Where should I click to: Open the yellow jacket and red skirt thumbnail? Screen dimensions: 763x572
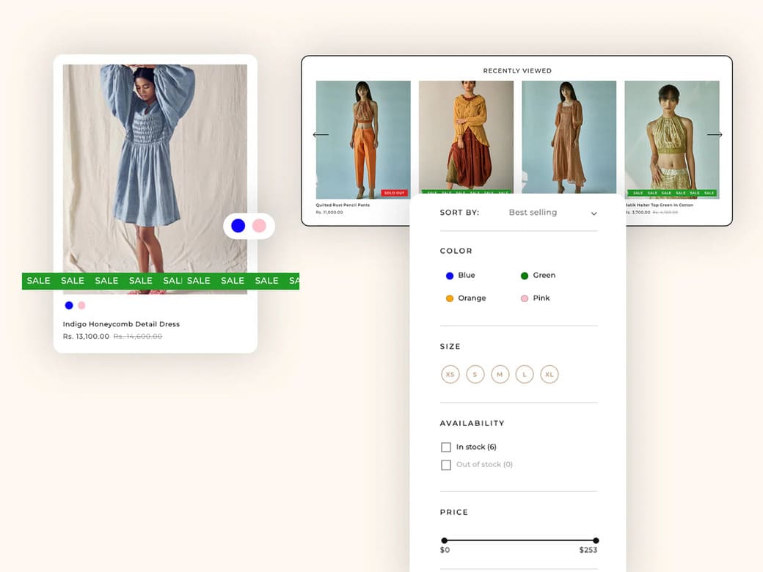point(466,136)
